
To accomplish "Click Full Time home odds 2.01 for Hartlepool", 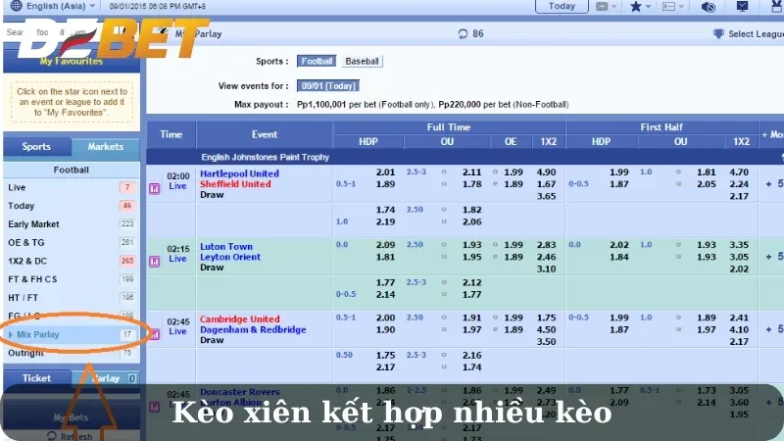I will 385,172.
